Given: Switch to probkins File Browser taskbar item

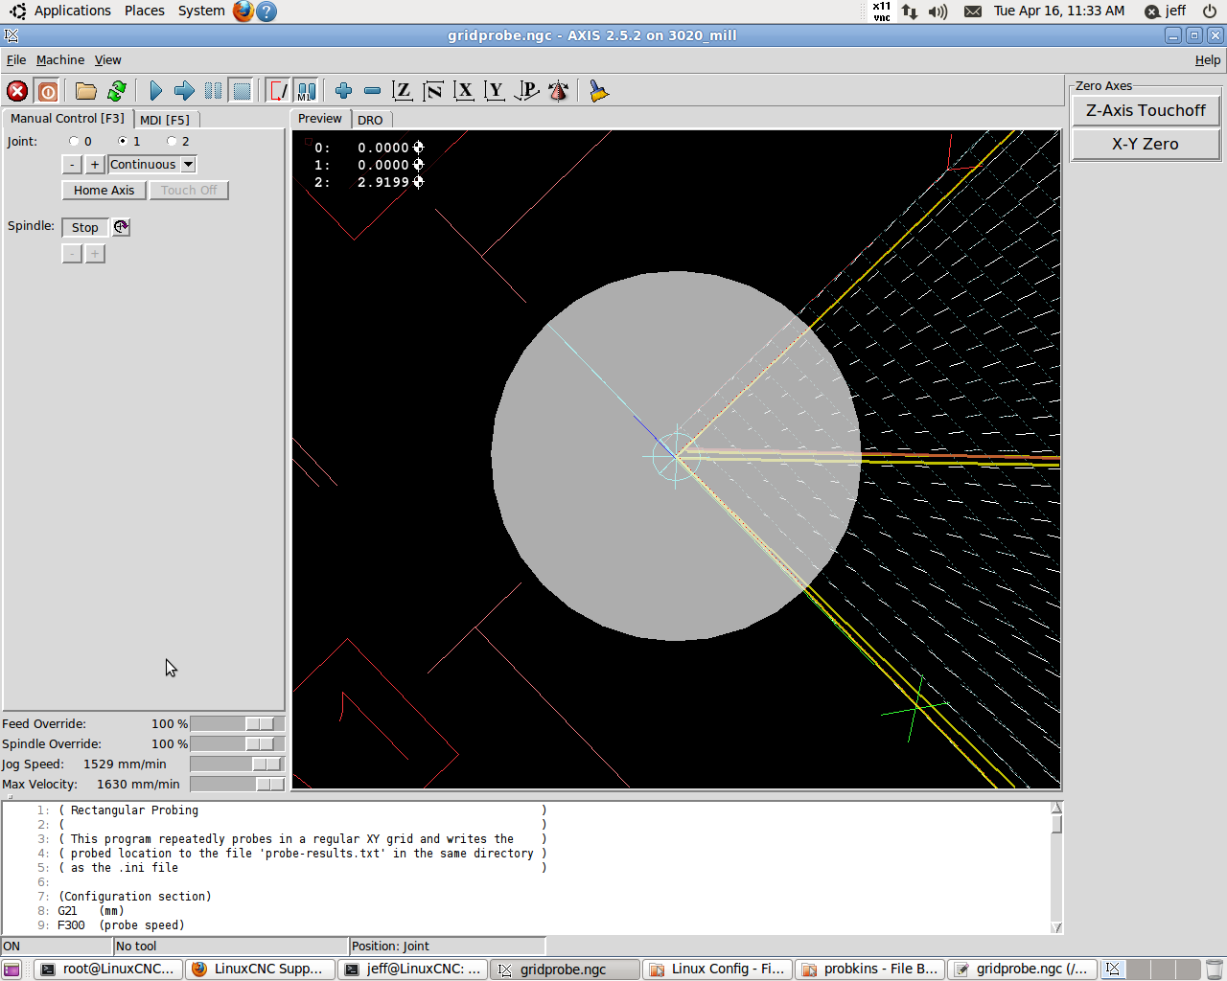Looking at the screenshot, I should tap(870, 970).
